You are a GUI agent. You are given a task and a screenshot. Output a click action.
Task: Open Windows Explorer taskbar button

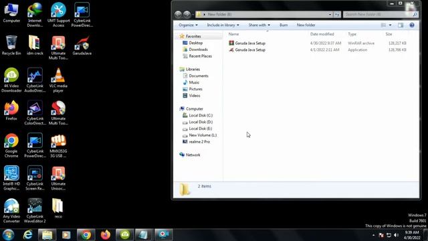(47, 235)
